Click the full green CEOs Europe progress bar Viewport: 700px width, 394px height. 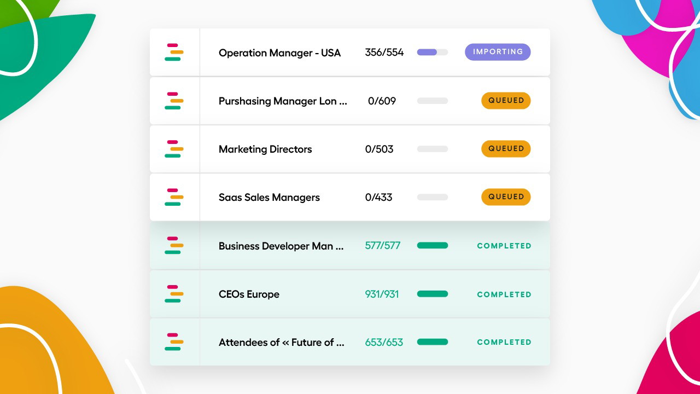432,294
